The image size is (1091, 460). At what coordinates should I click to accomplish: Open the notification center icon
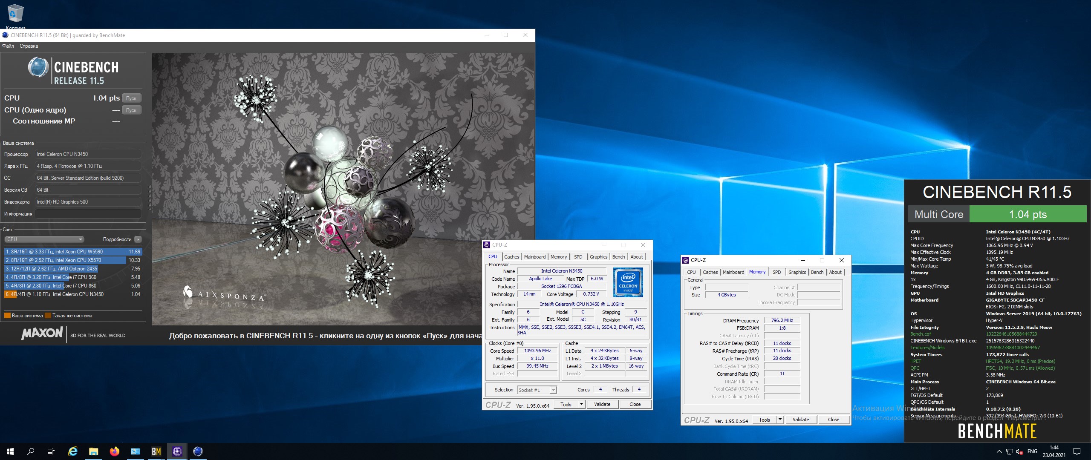(1077, 451)
